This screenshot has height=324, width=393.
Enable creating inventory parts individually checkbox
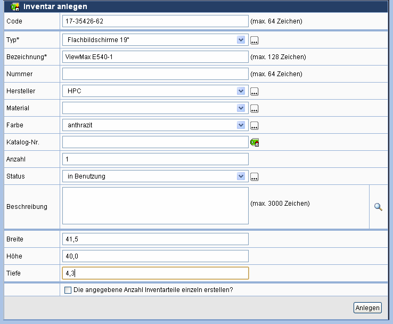pyautogui.click(x=67, y=290)
